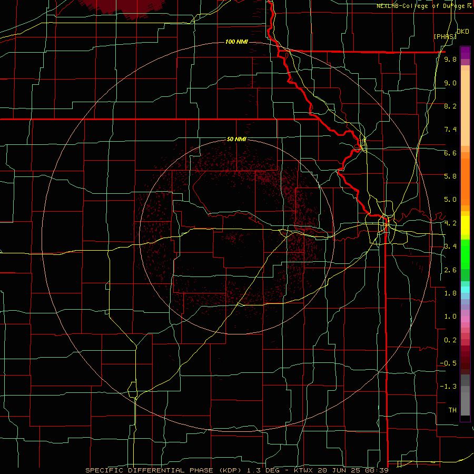Click the 100 NMI range ring label
This screenshot has width=474, height=474.
pyautogui.click(x=236, y=42)
